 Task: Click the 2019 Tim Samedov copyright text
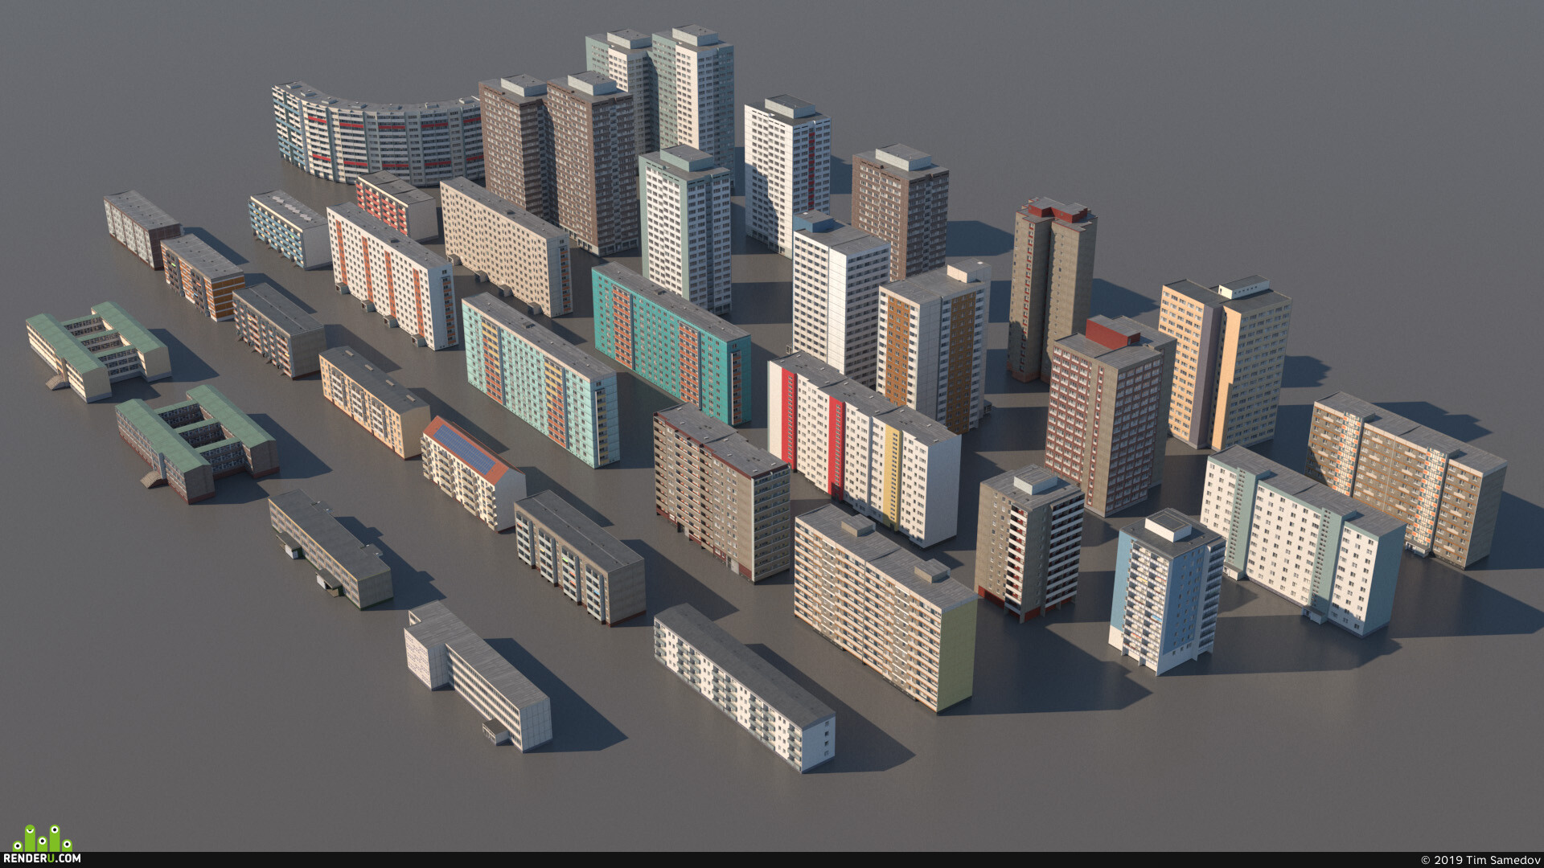1479,860
